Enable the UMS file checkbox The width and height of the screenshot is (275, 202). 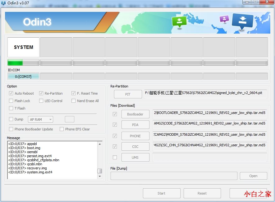tap(115, 157)
